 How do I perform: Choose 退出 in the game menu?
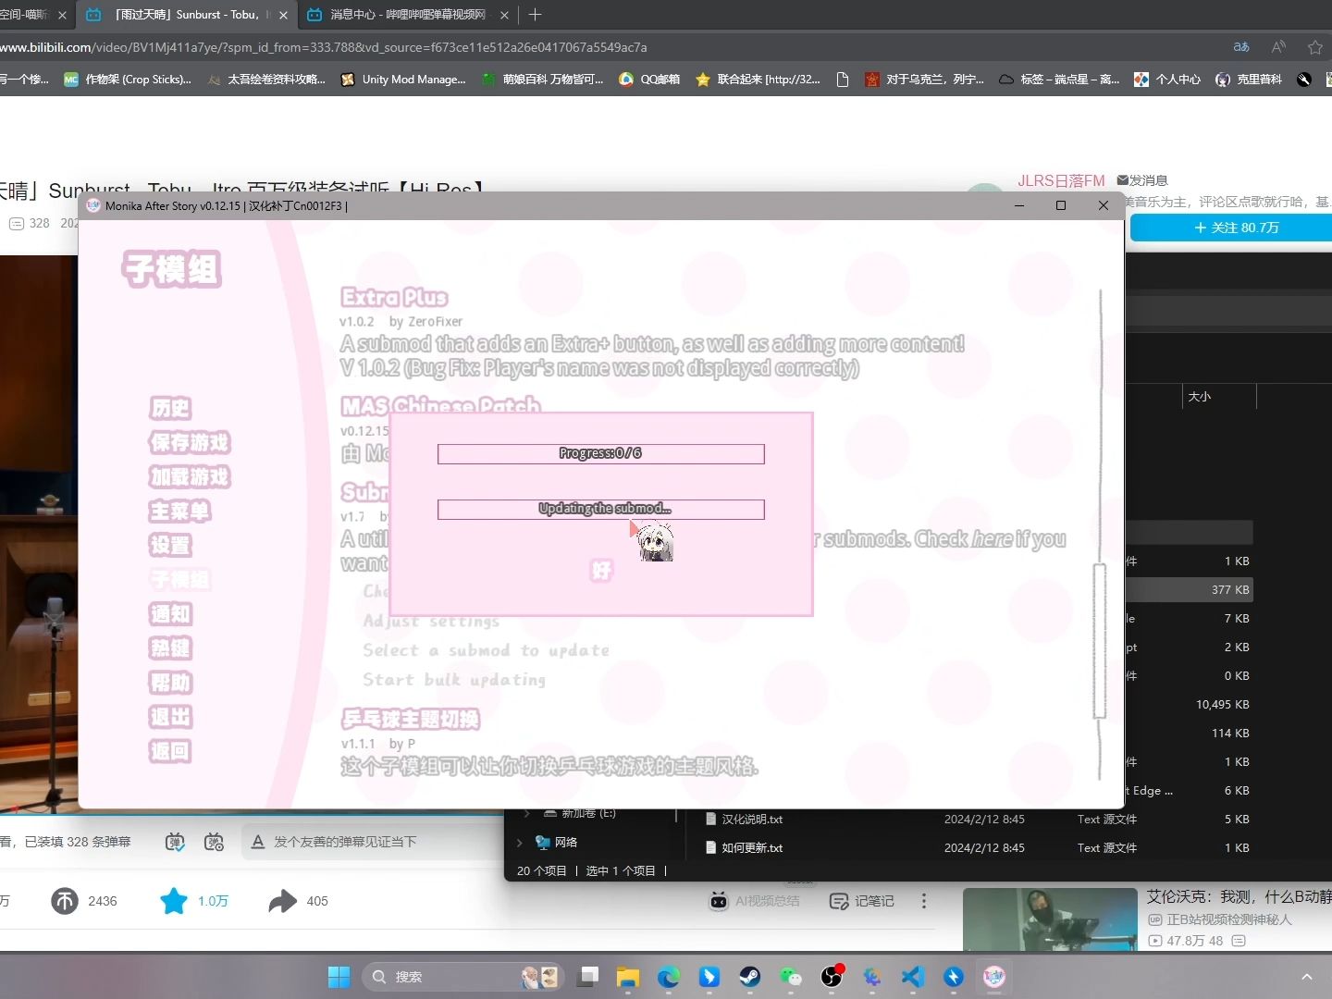point(170,716)
